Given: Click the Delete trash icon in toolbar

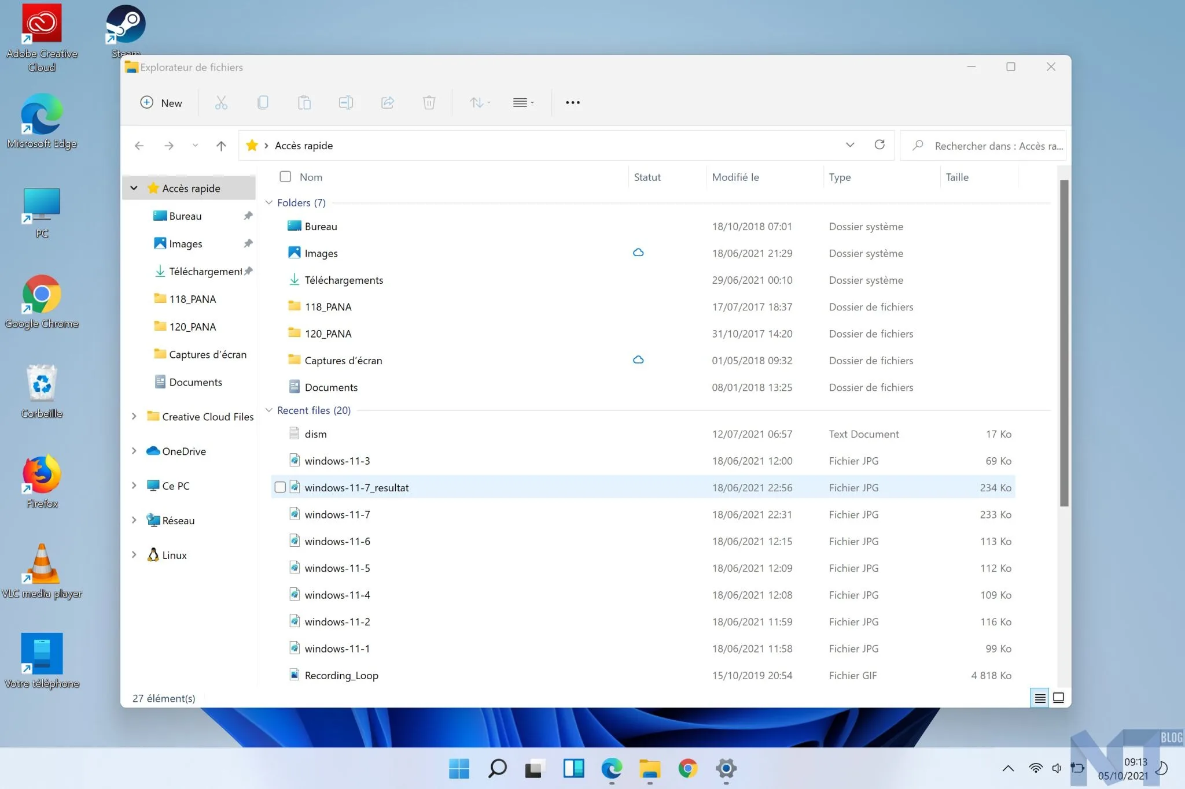Looking at the screenshot, I should pyautogui.click(x=429, y=103).
